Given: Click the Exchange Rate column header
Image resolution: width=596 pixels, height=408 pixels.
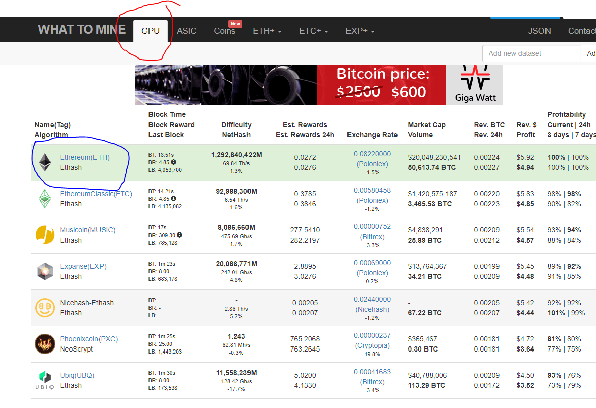Looking at the screenshot, I should click(372, 135).
